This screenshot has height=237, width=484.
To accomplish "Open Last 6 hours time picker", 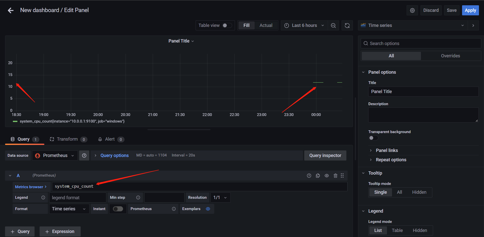I will (304, 25).
